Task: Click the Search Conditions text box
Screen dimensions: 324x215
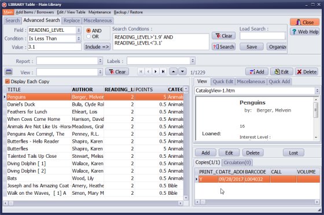Action: pyautogui.click(x=161, y=42)
